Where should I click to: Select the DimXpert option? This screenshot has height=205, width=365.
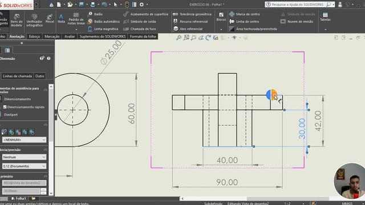10,114
